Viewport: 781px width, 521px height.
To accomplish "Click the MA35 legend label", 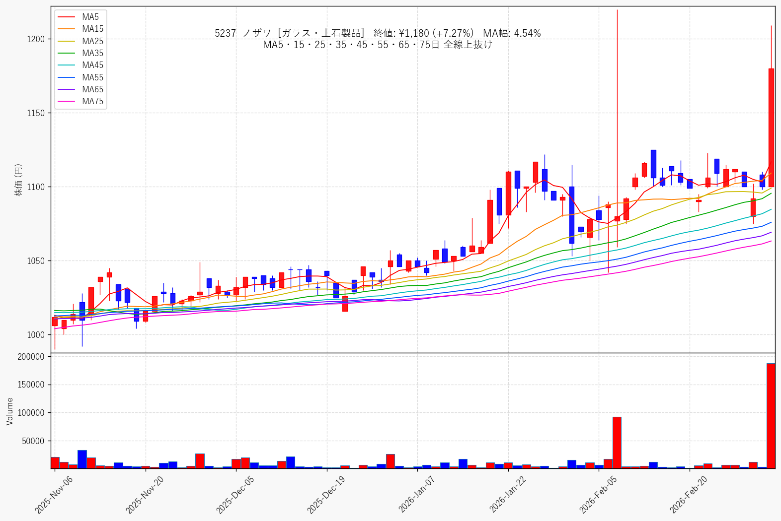I will 93,53.
